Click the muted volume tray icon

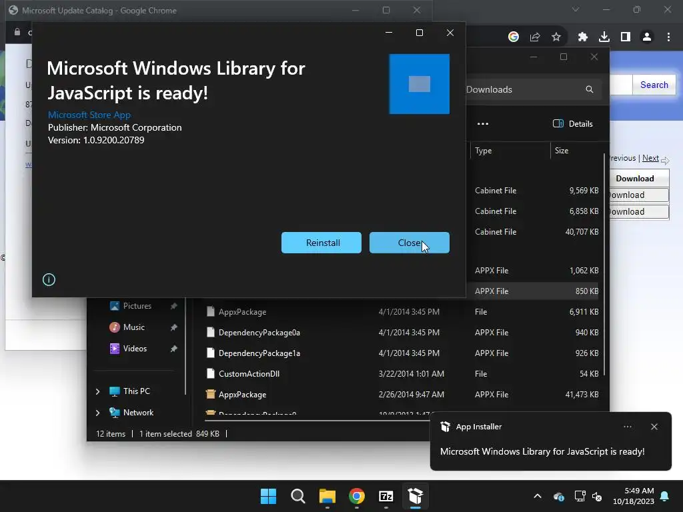point(597,496)
